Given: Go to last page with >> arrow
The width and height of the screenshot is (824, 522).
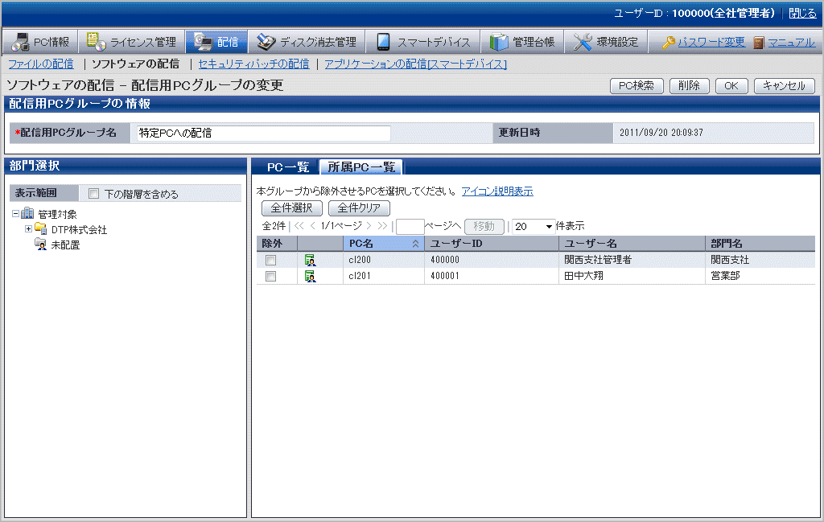Looking at the screenshot, I should 382,226.
